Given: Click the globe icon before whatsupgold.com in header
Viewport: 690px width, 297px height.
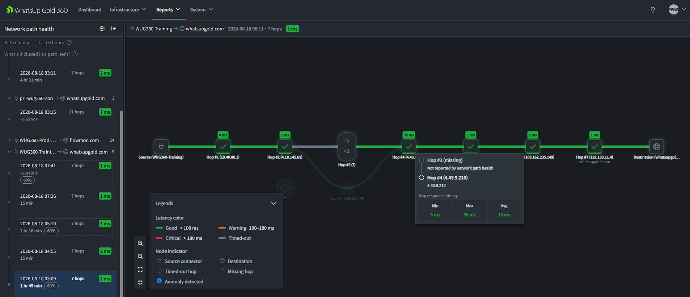Looking at the screenshot, I should point(182,29).
